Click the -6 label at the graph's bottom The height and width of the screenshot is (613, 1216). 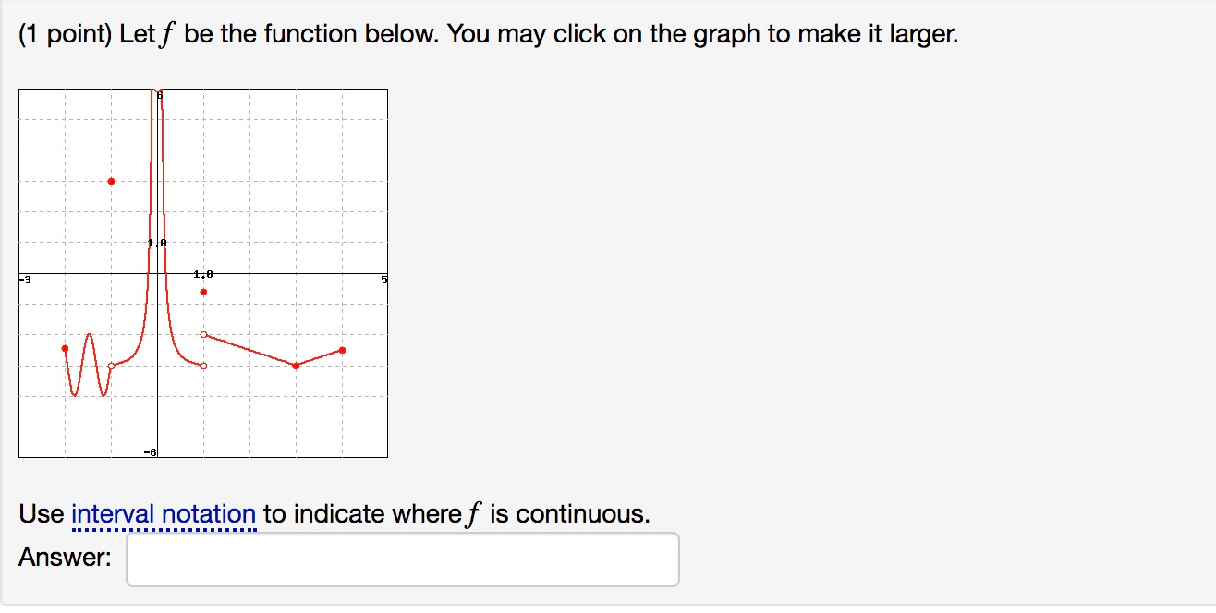click(x=150, y=451)
